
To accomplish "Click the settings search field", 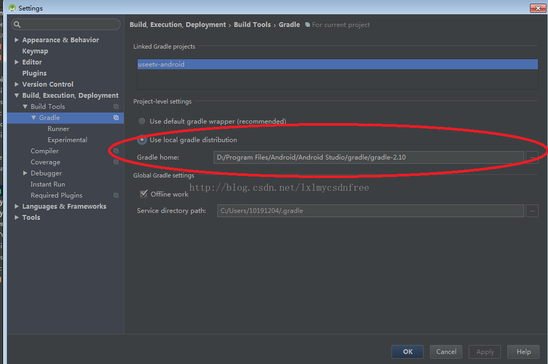I will pos(66,24).
